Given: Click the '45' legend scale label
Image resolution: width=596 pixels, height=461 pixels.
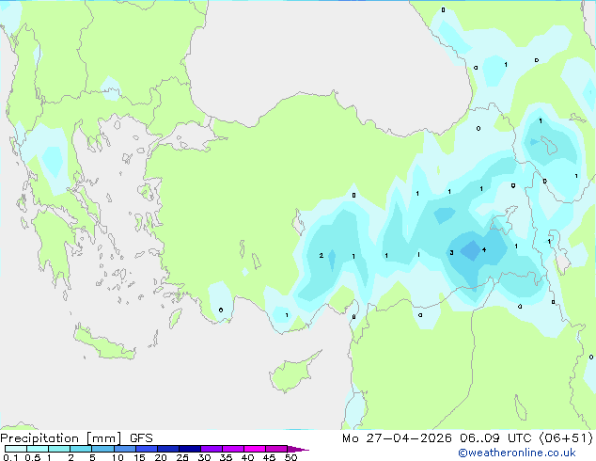Looking at the screenshot, I should coord(270,457).
